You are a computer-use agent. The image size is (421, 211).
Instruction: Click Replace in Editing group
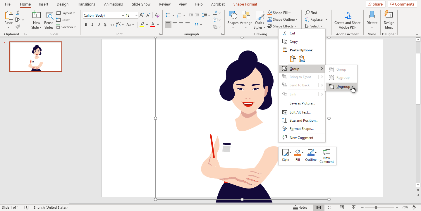[314, 20]
